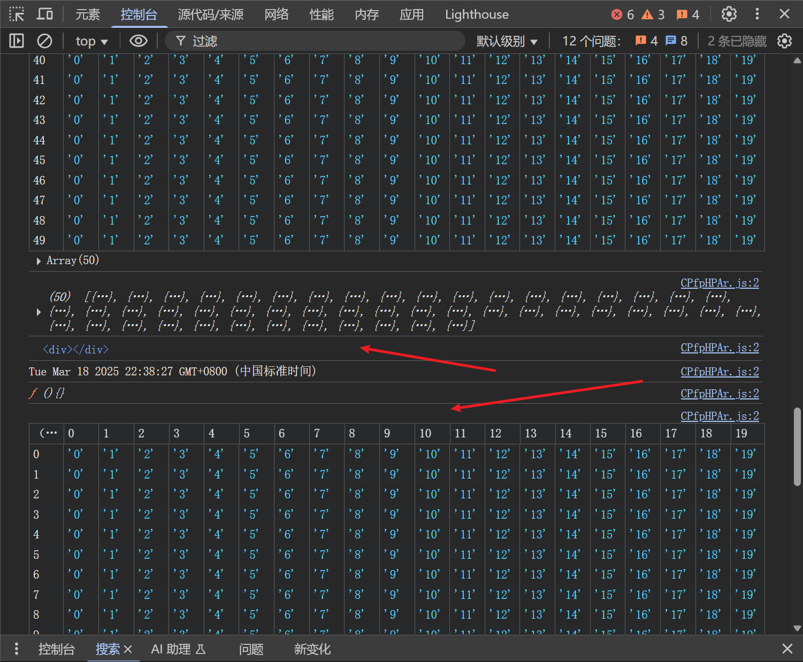Open console settings gear beside hidden count

(784, 41)
